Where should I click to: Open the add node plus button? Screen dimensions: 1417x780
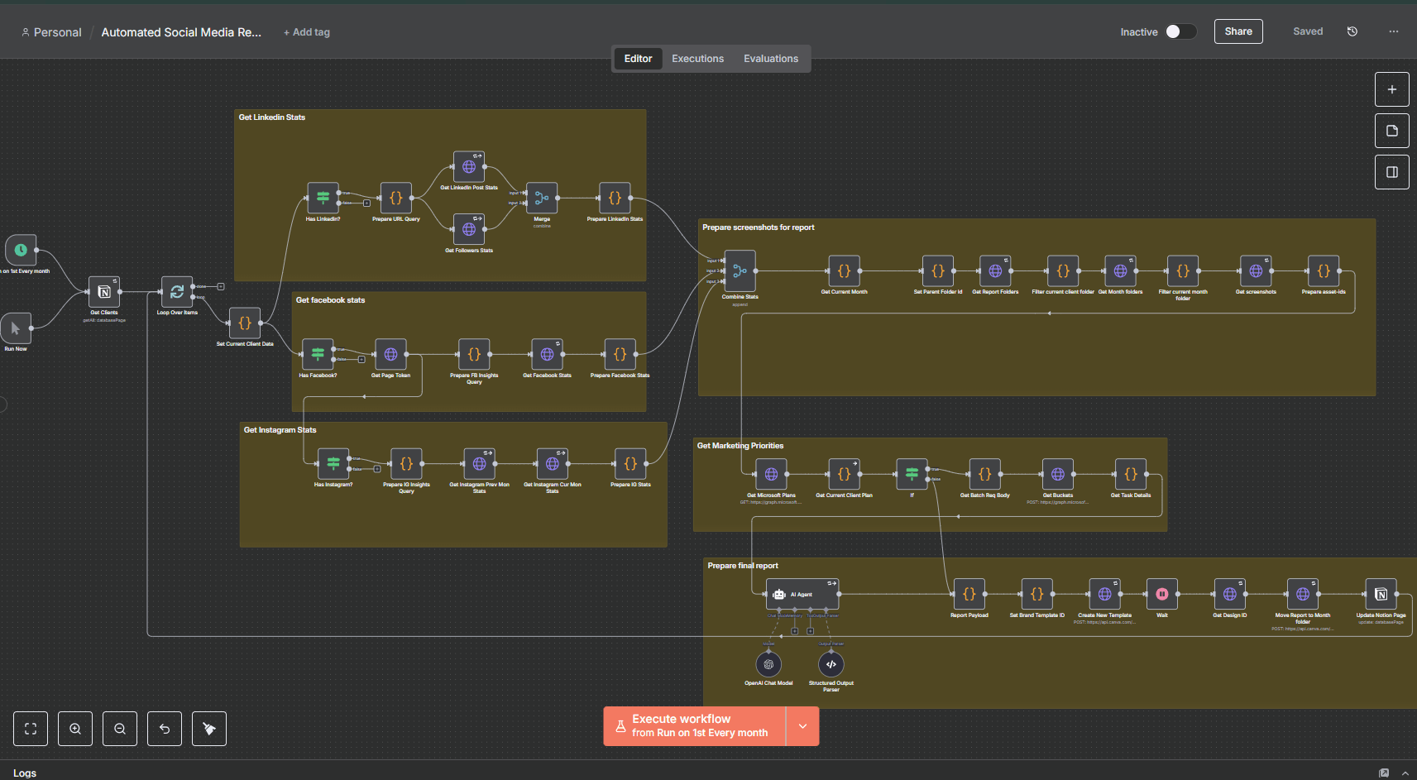[1392, 89]
